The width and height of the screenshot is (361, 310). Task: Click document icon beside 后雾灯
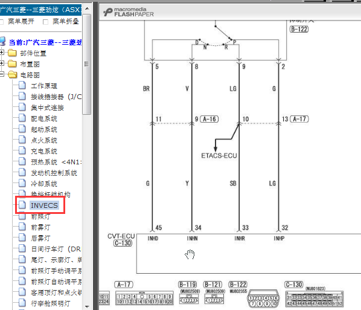(x=22, y=237)
